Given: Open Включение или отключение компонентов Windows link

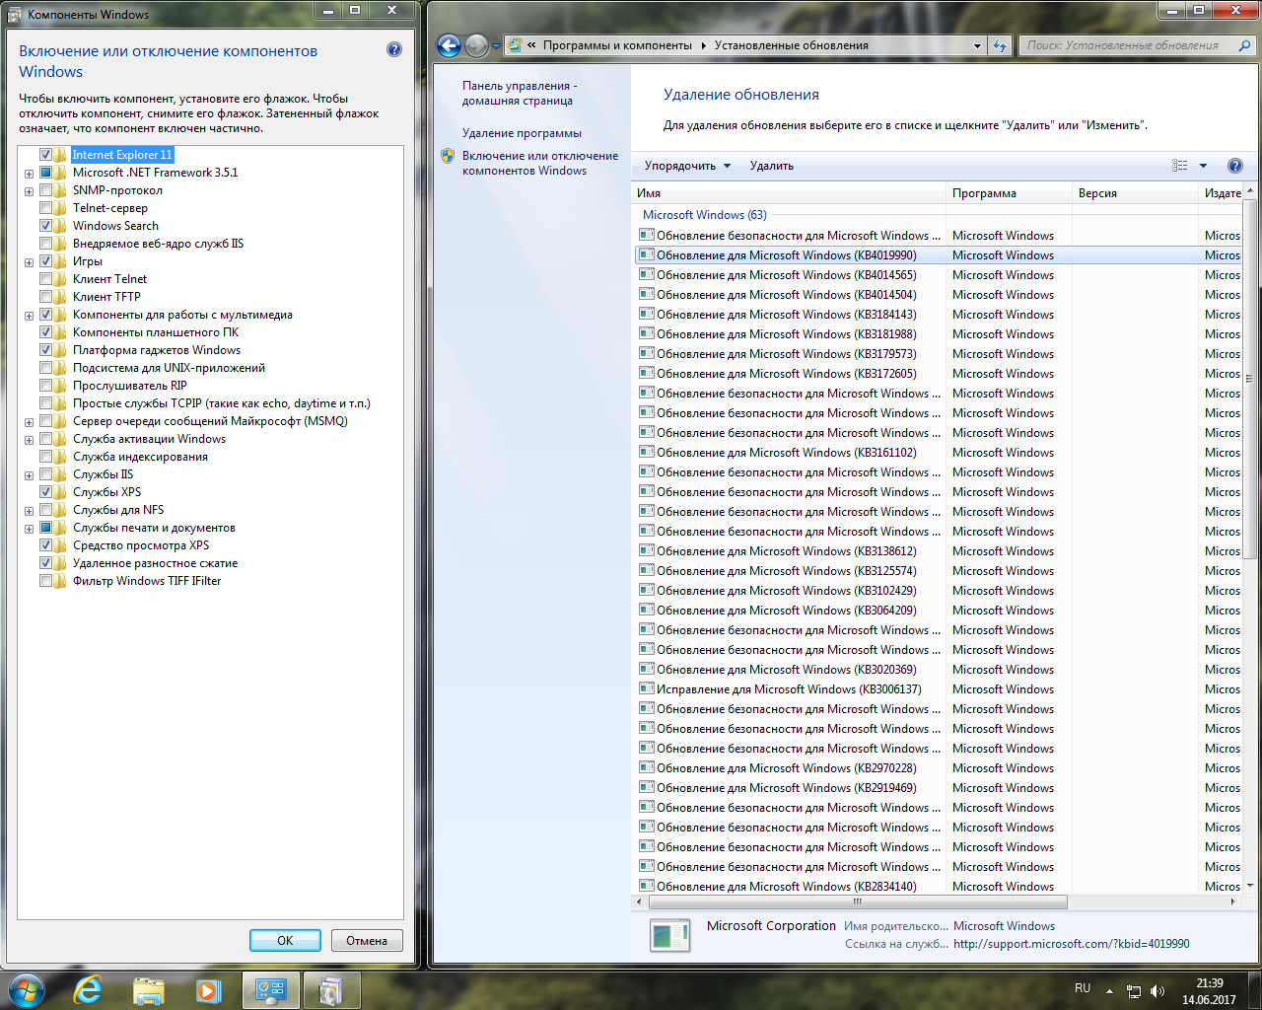Looking at the screenshot, I should coord(540,163).
